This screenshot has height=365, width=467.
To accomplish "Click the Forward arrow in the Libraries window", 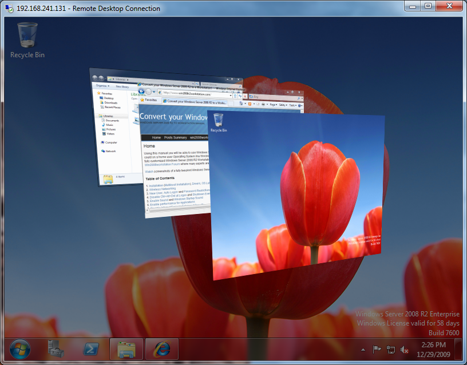I will click(x=101, y=78).
